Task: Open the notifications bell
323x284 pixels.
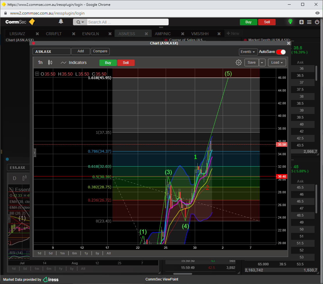Action: (x=61, y=22)
